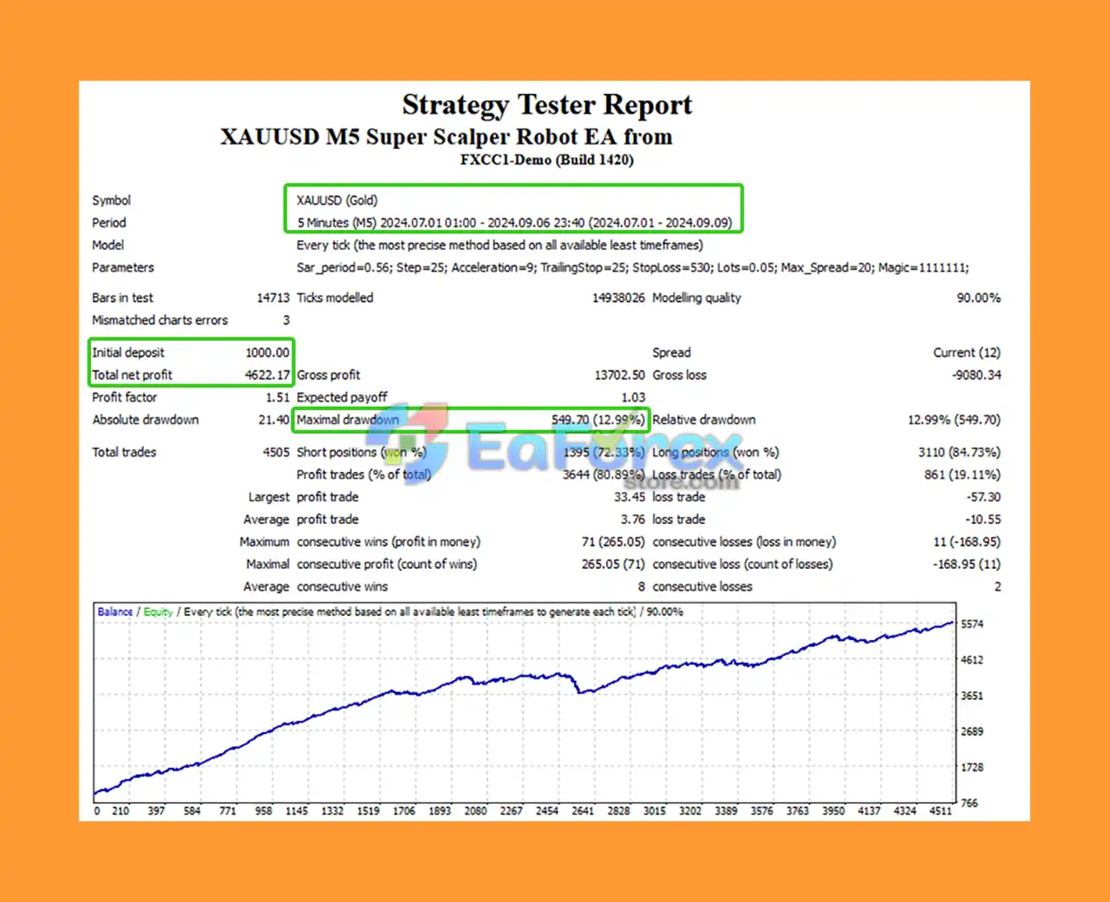Click the blue balance curve chart

[525, 703]
